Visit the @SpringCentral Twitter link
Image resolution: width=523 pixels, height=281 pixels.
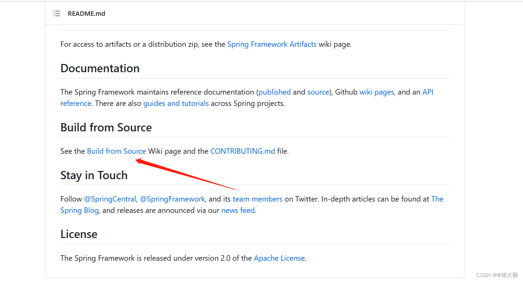pos(110,199)
